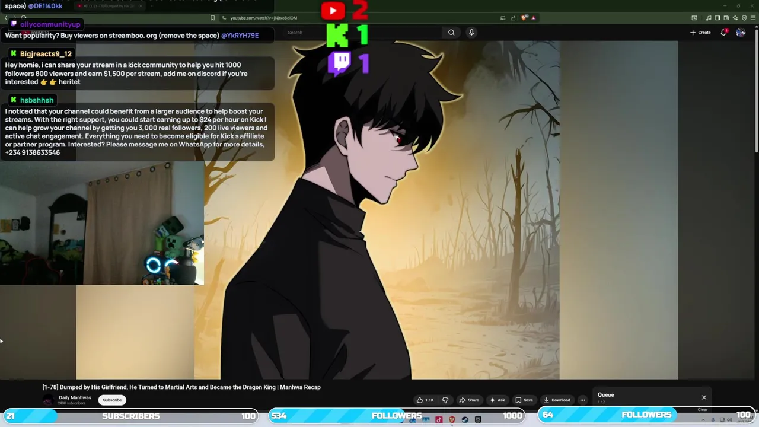This screenshot has width=759, height=427.
Task: Click the video title 'Dumped by His Girlfriend'
Action: click(x=181, y=387)
